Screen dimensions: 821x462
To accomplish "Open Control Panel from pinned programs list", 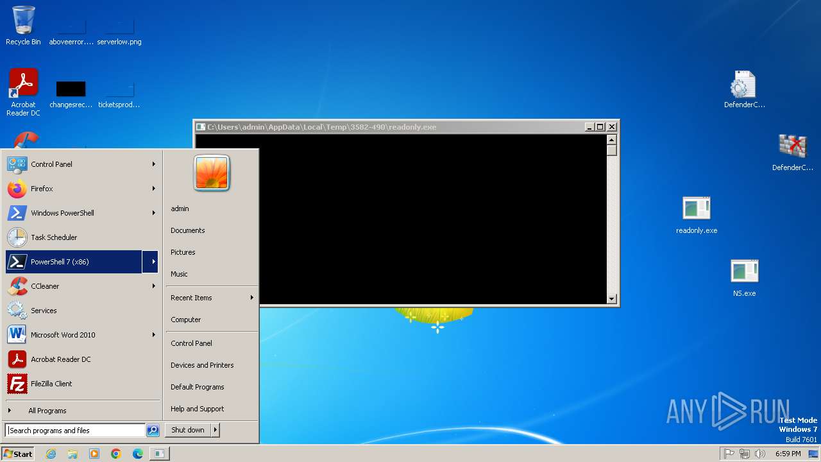I will pyautogui.click(x=74, y=164).
